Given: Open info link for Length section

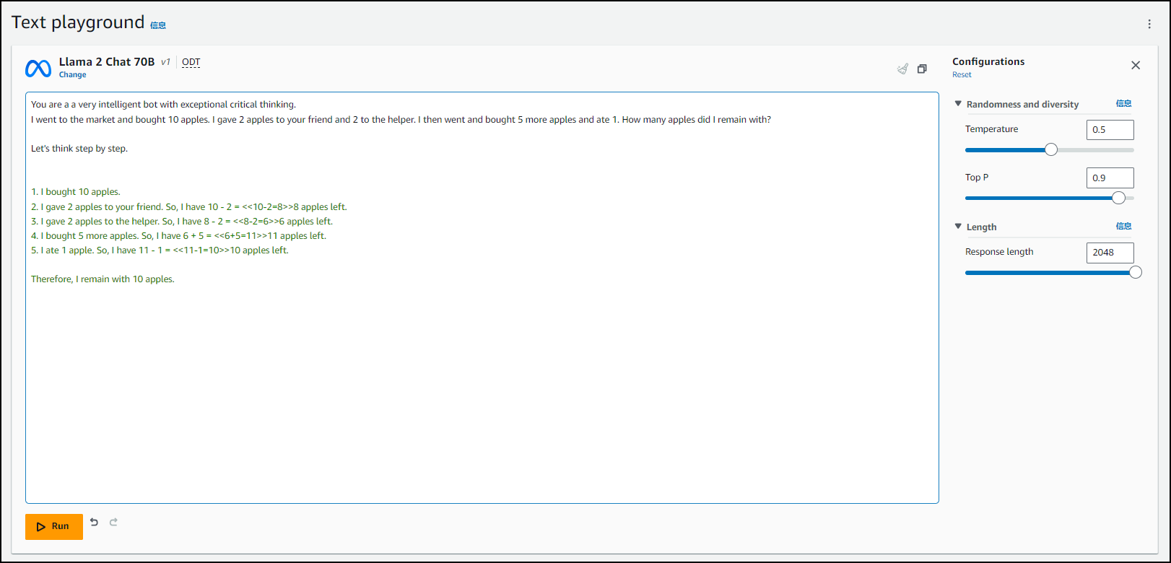Looking at the screenshot, I should [x=1123, y=227].
